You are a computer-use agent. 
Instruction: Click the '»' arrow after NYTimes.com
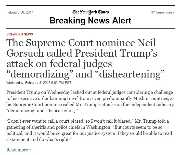[x=174, y=12]
